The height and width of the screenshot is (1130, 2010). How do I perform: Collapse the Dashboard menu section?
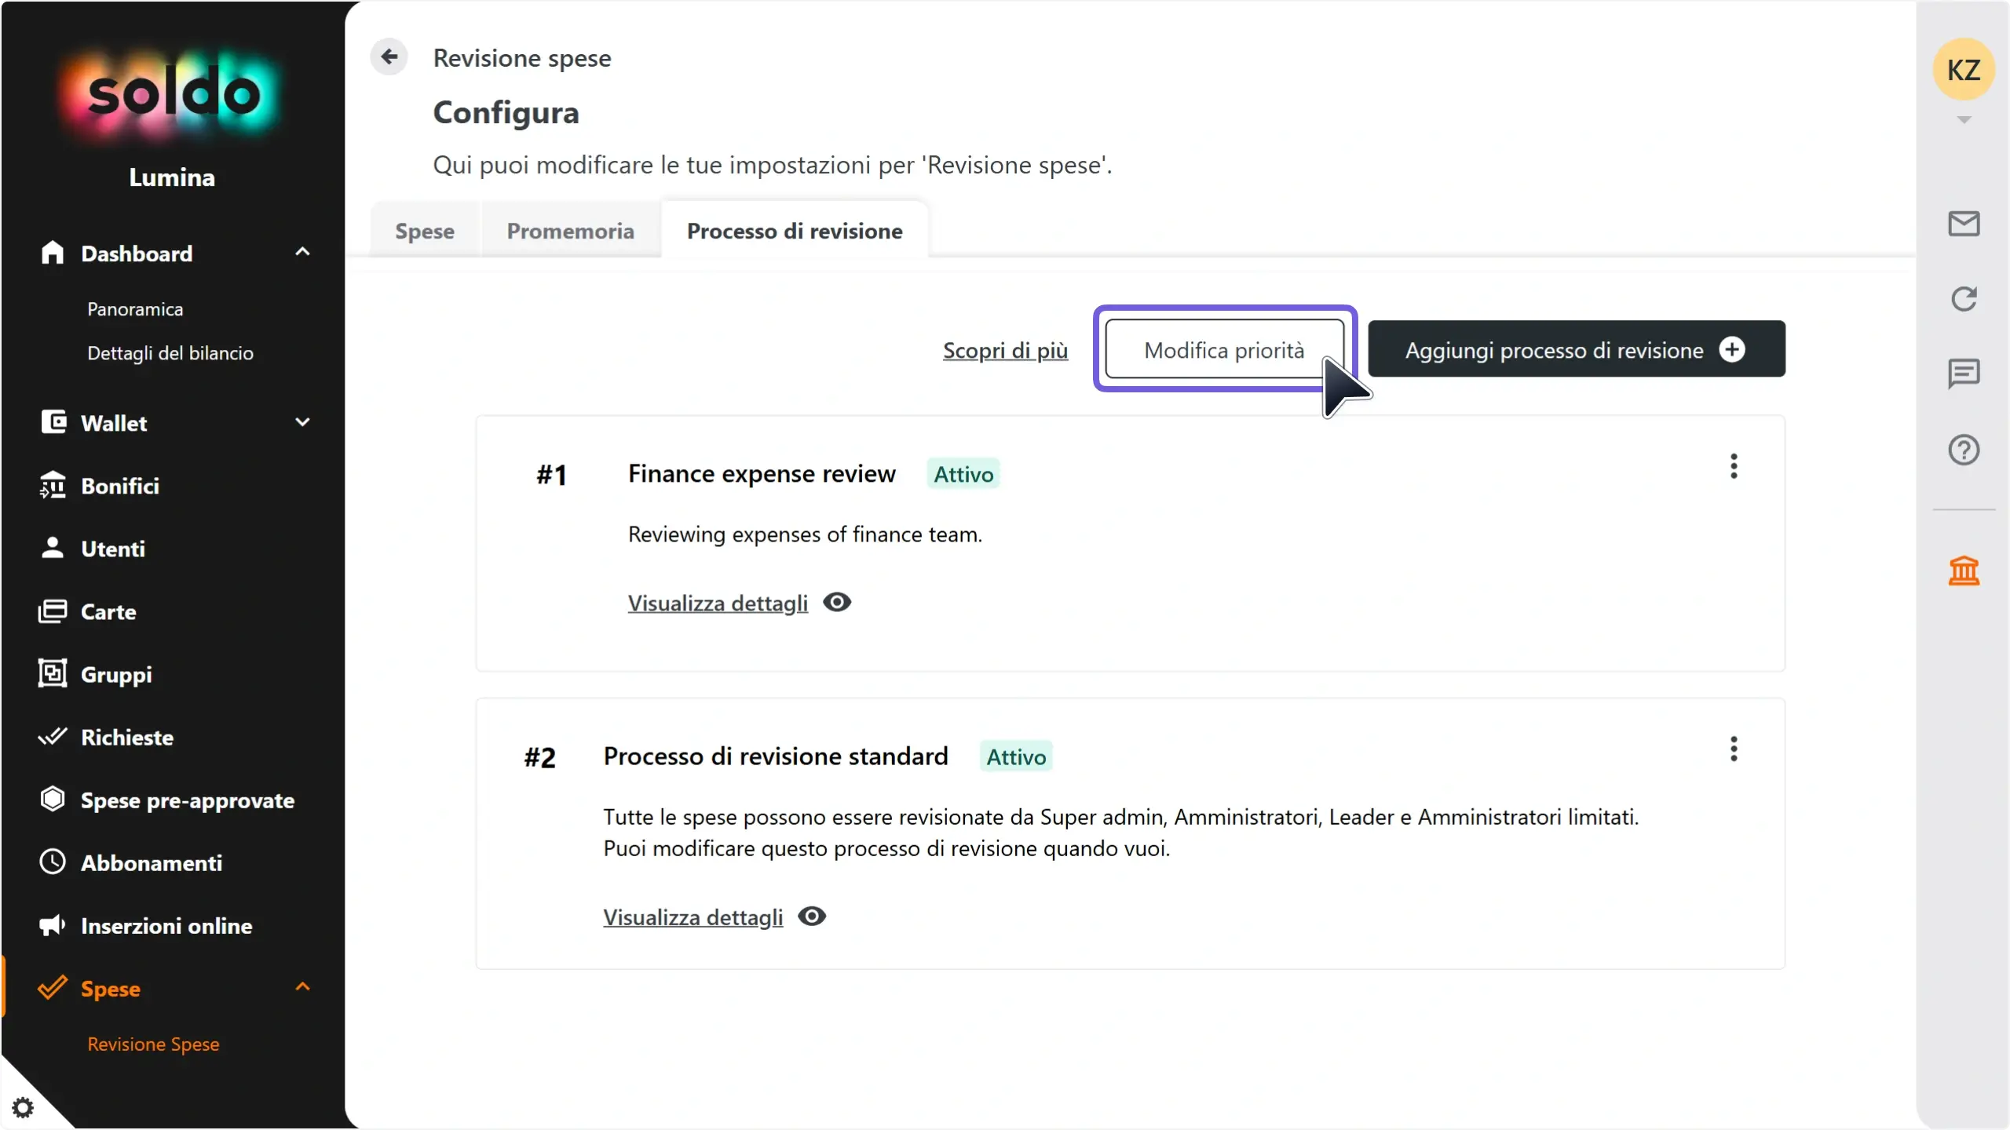(302, 253)
